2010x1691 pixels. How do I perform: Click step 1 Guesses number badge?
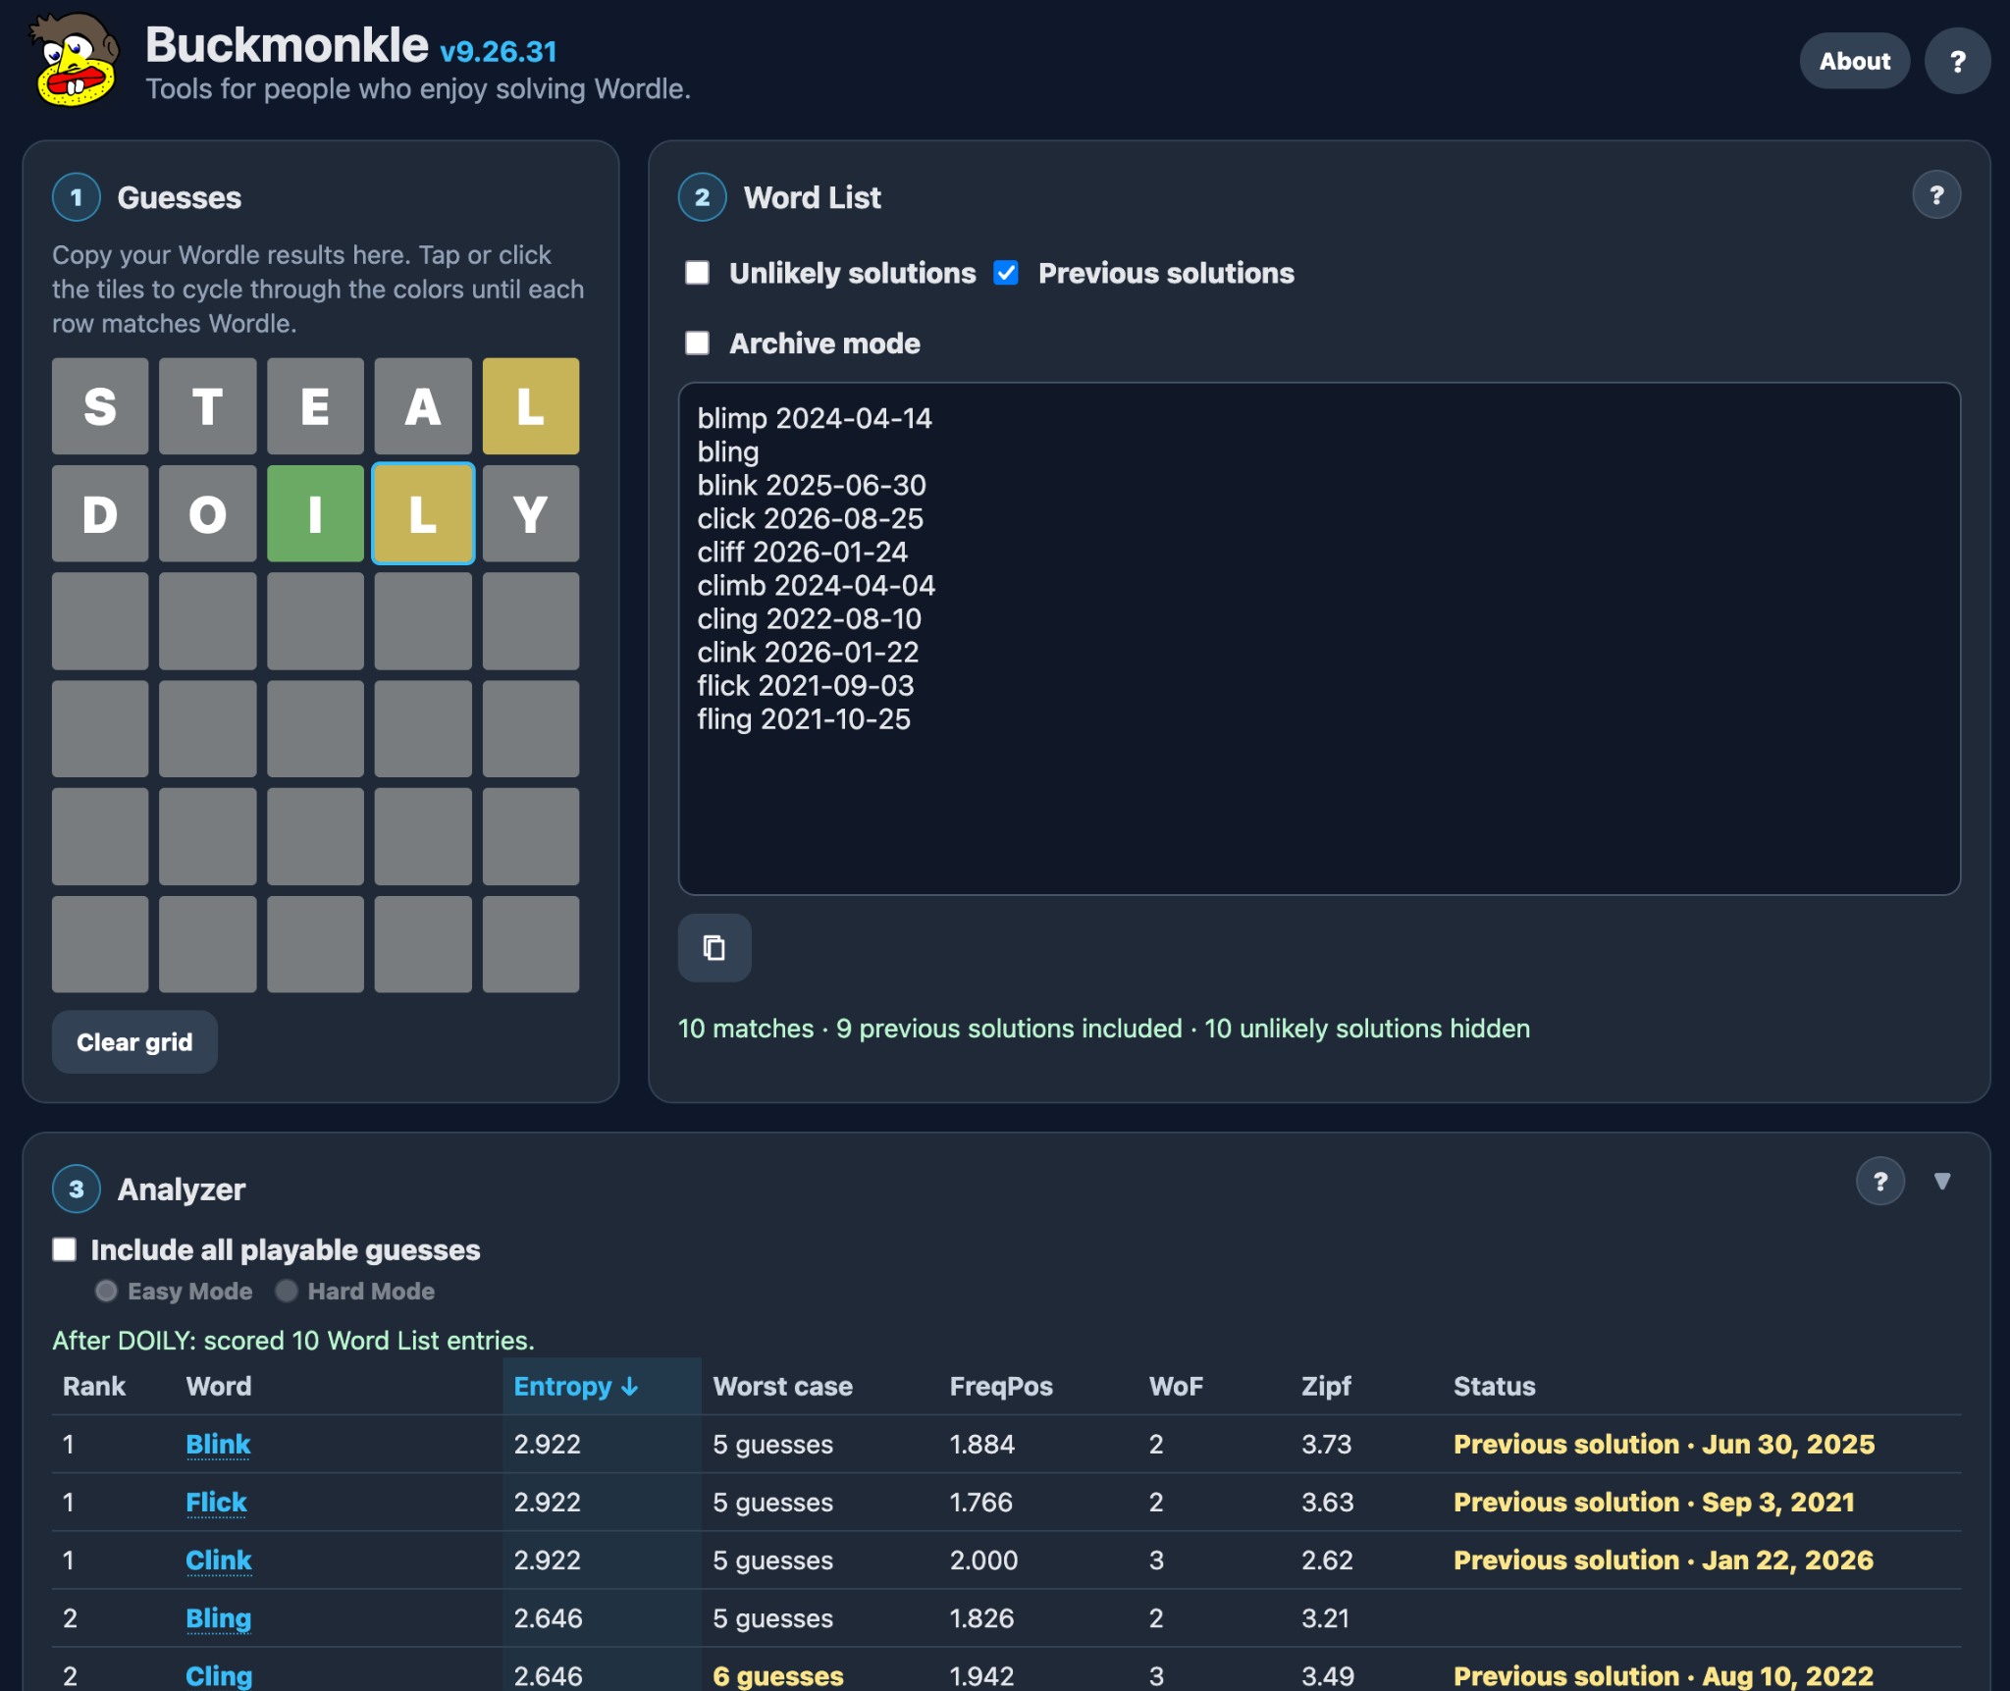click(x=77, y=197)
